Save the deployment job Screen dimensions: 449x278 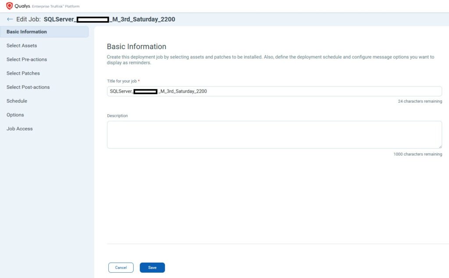click(152, 267)
